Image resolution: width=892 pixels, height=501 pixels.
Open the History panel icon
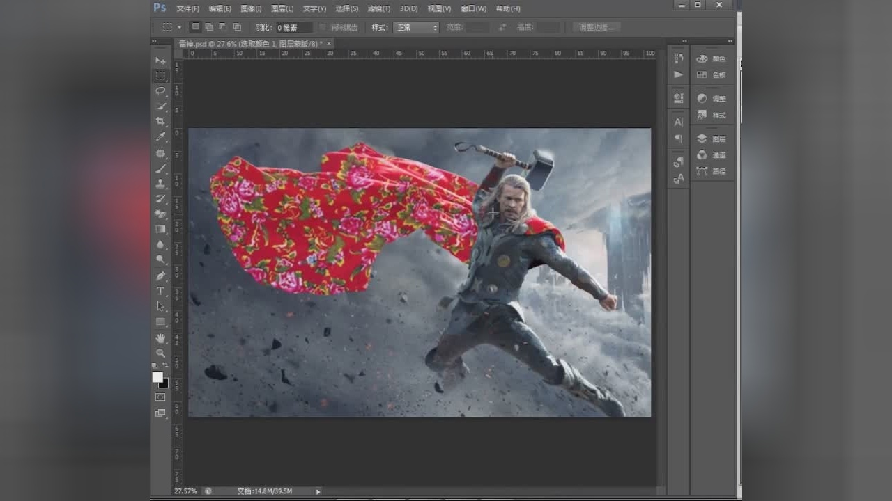point(679,58)
